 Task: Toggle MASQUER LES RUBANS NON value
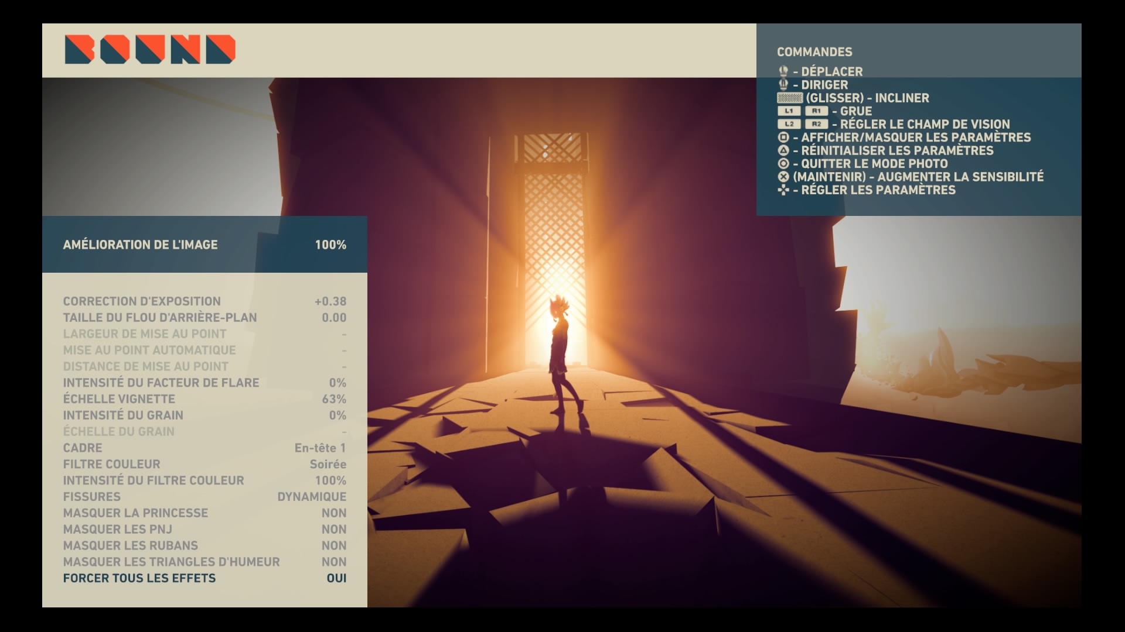point(334,546)
